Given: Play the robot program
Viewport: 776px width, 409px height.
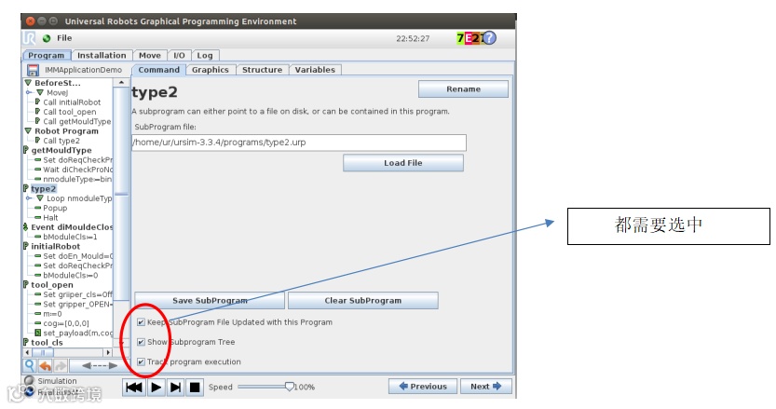Looking at the screenshot, I should (156, 388).
